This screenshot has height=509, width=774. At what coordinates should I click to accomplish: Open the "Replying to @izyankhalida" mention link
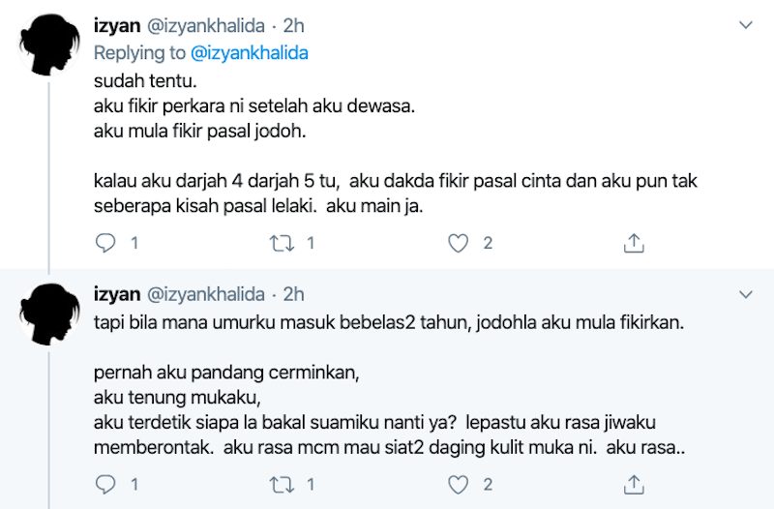[251, 53]
